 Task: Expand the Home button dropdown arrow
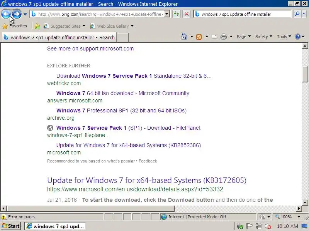pyautogui.click(x=192, y=37)
